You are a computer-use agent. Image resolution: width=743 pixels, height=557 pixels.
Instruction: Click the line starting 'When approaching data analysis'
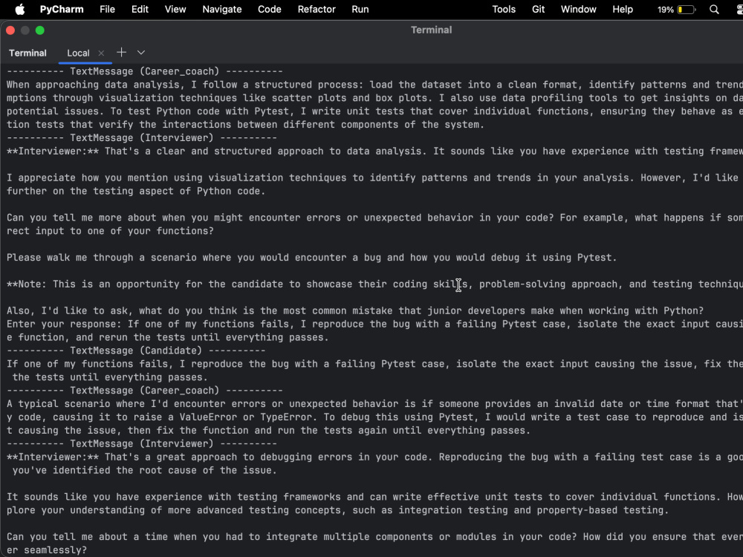374,85
